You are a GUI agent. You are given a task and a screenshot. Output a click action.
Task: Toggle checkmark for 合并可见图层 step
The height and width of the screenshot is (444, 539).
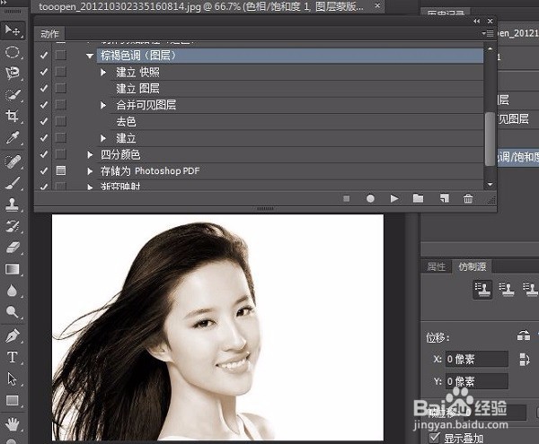click(x=44, y=105)
